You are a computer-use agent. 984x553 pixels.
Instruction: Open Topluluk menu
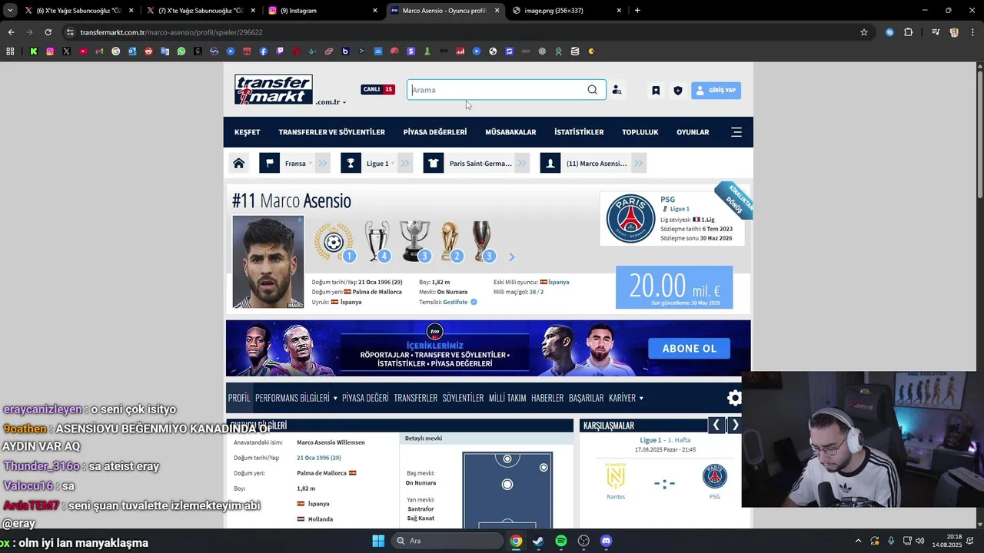point(640,132)
